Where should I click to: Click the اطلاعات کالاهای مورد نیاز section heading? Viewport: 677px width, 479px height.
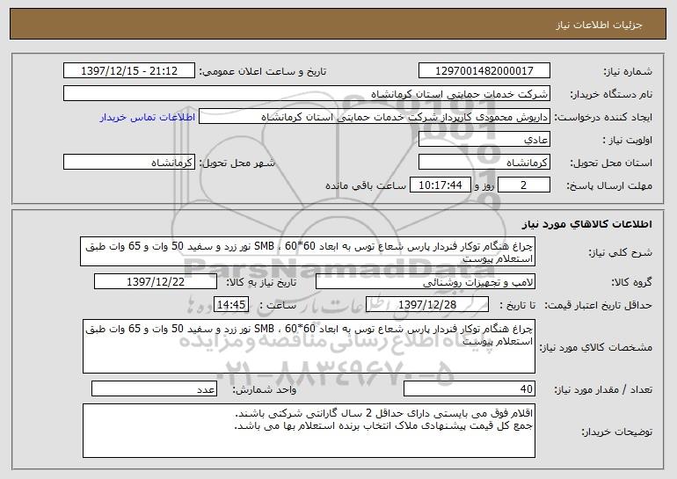pos(586,224)
